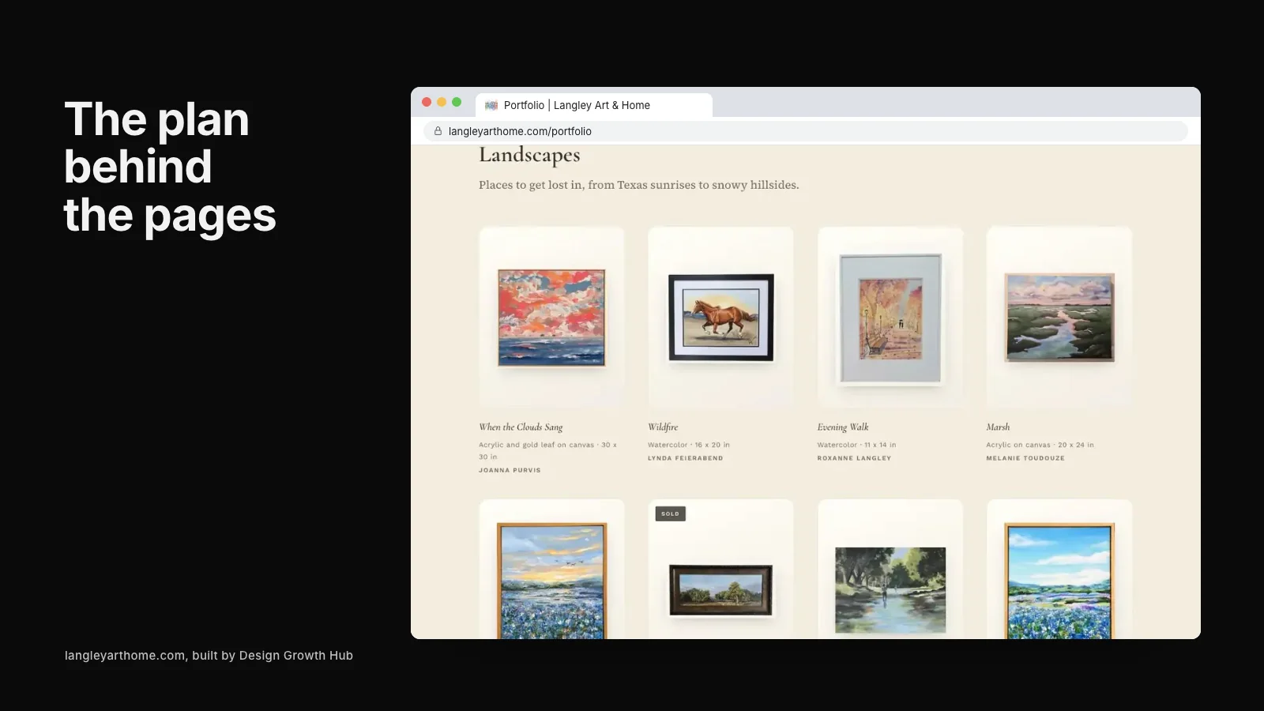Click the yellow minimize window button
This screenshot has height=711, width=1264.
click(442, 102)
